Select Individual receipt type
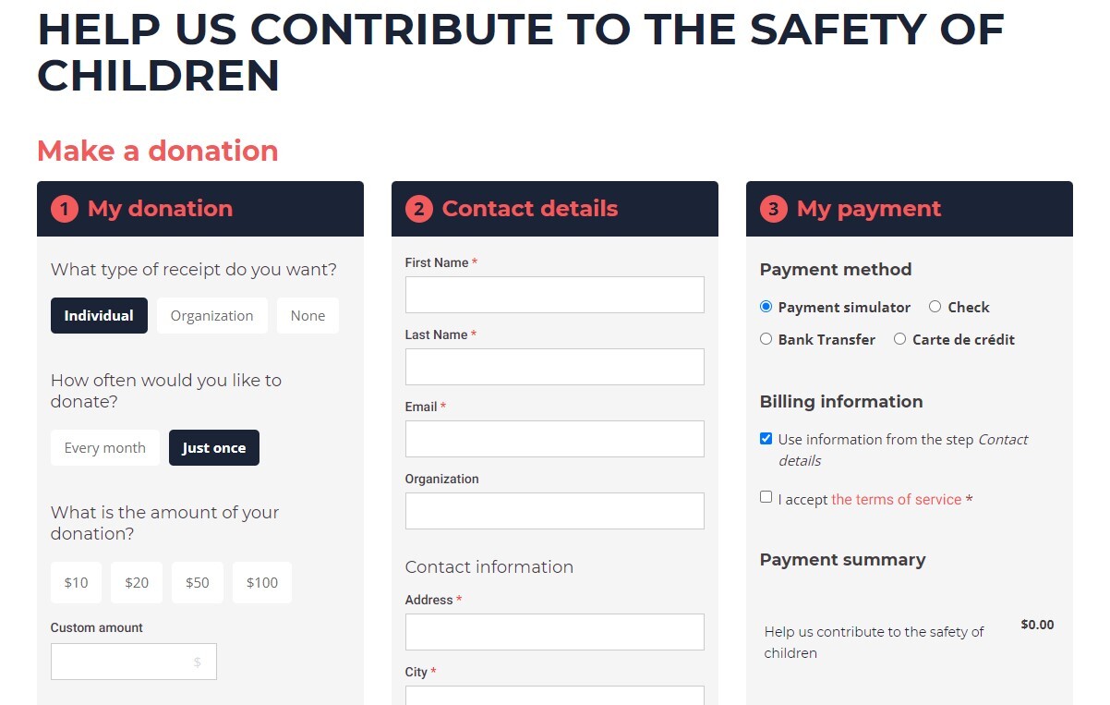Viewport: 1110px width, 705px height. pos(99,315)
